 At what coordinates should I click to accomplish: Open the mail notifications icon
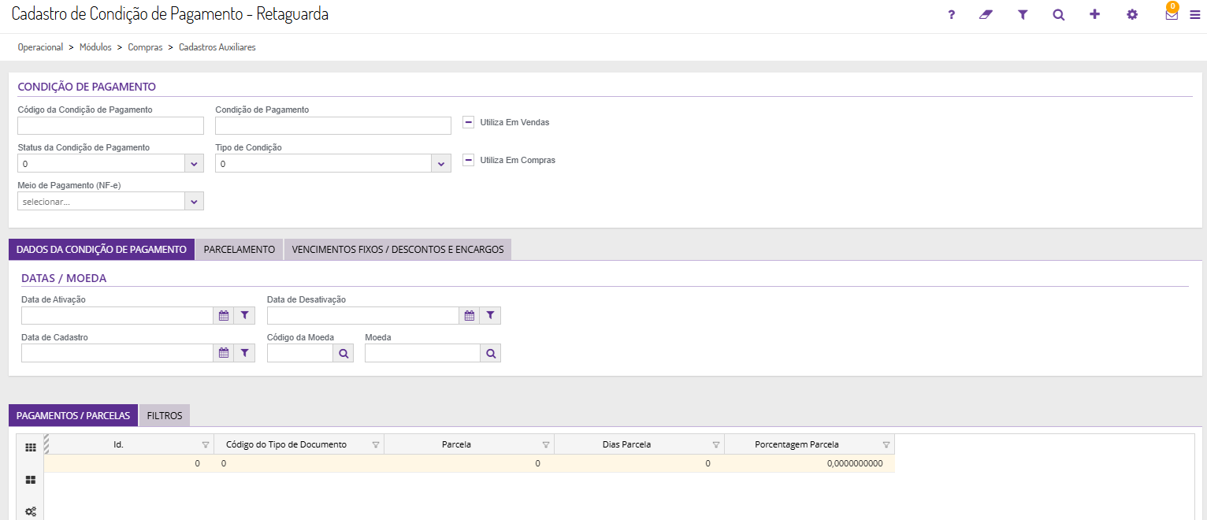pos(1172,14)
